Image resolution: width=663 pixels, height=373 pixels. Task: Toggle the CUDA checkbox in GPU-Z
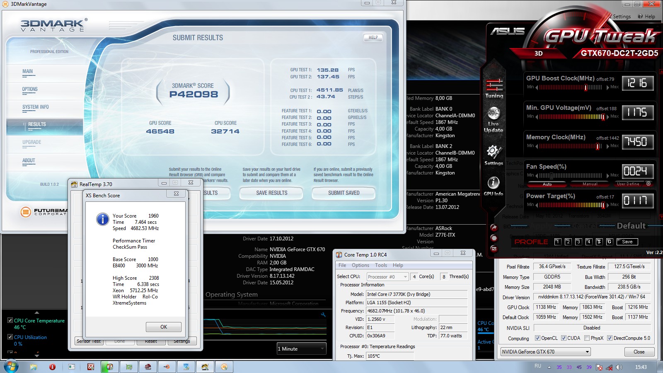pyautogui.click(x=564, y=338)
